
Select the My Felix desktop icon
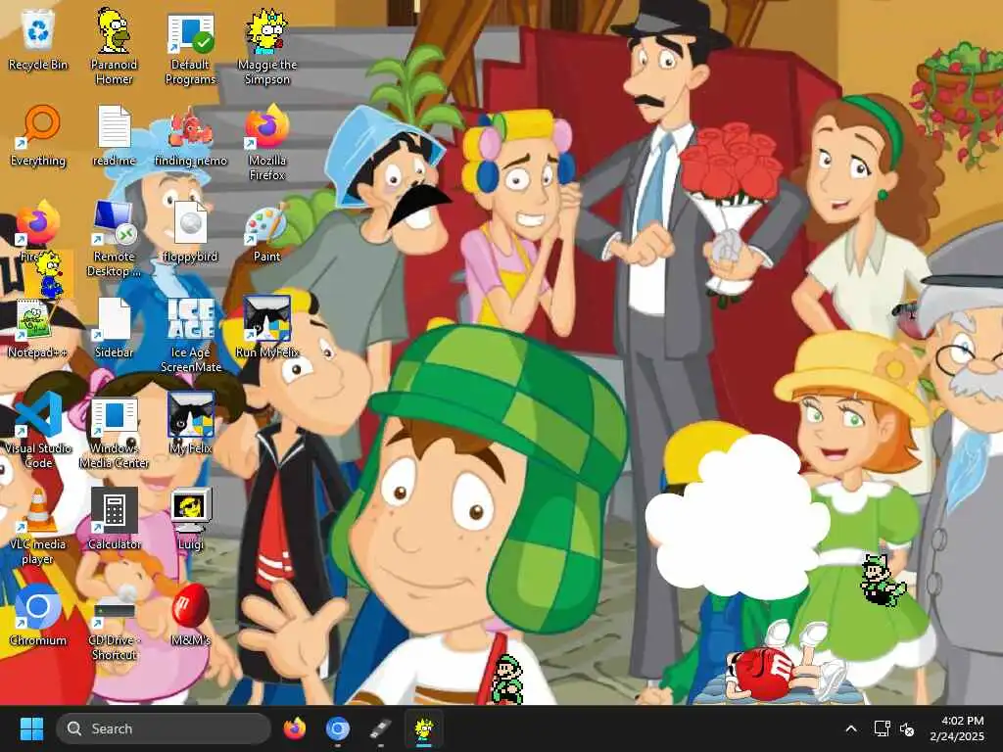click(x=191, y=423)
